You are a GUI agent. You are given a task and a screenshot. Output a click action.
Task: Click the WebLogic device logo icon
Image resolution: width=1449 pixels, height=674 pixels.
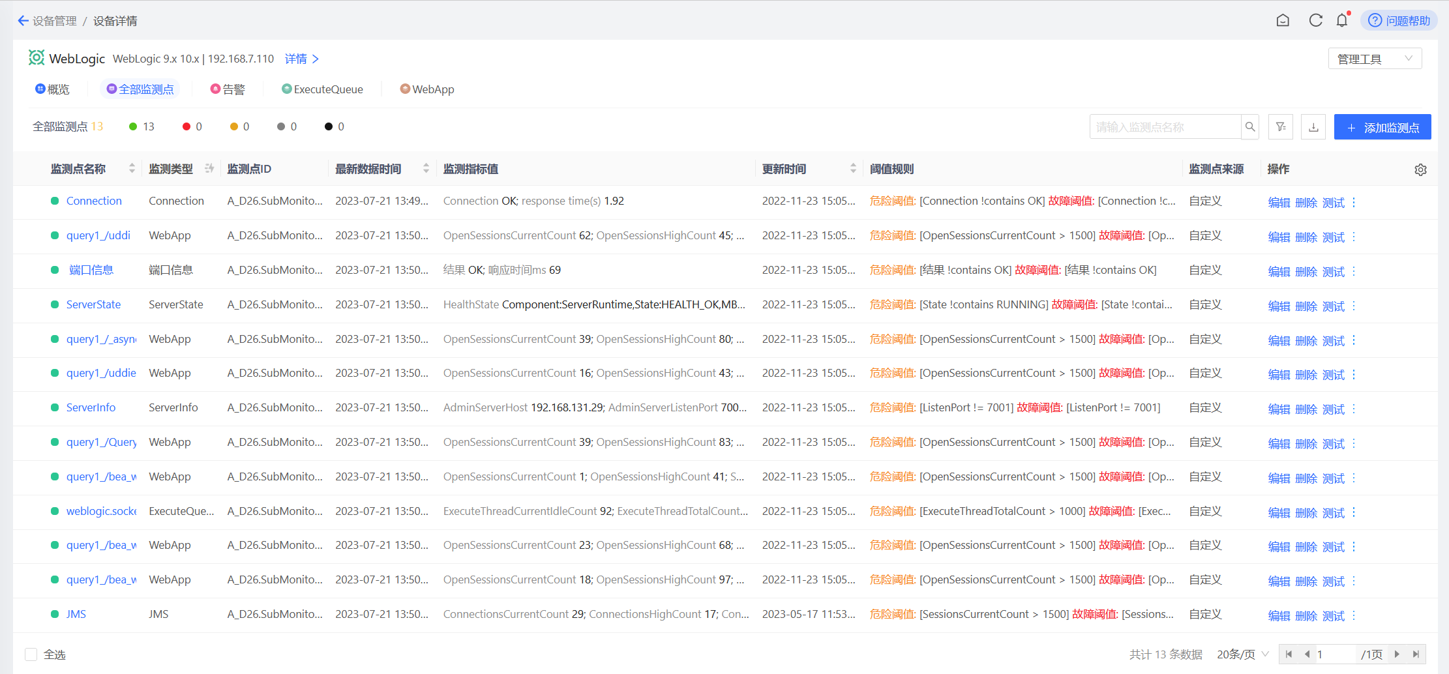[37, 58]
